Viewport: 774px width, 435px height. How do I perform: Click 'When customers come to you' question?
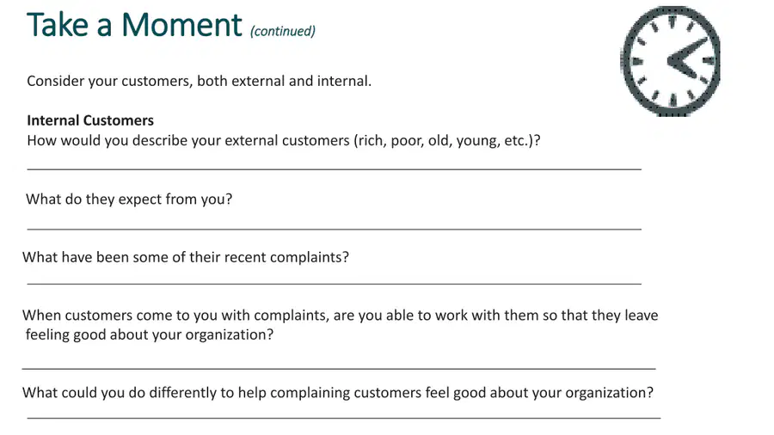pos(340,316)
